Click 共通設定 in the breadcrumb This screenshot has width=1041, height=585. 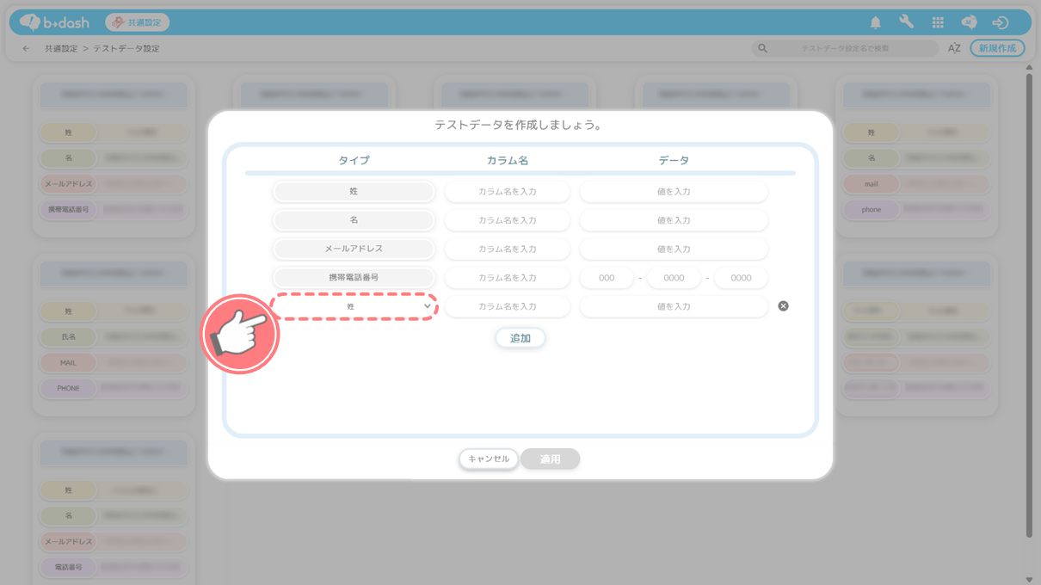(61, 49)
